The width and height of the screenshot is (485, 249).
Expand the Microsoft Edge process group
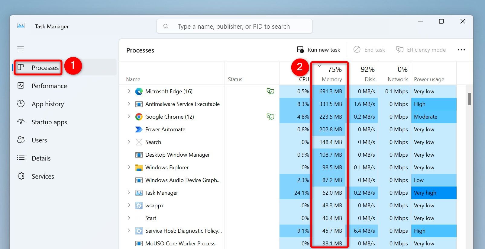[129, 91]
